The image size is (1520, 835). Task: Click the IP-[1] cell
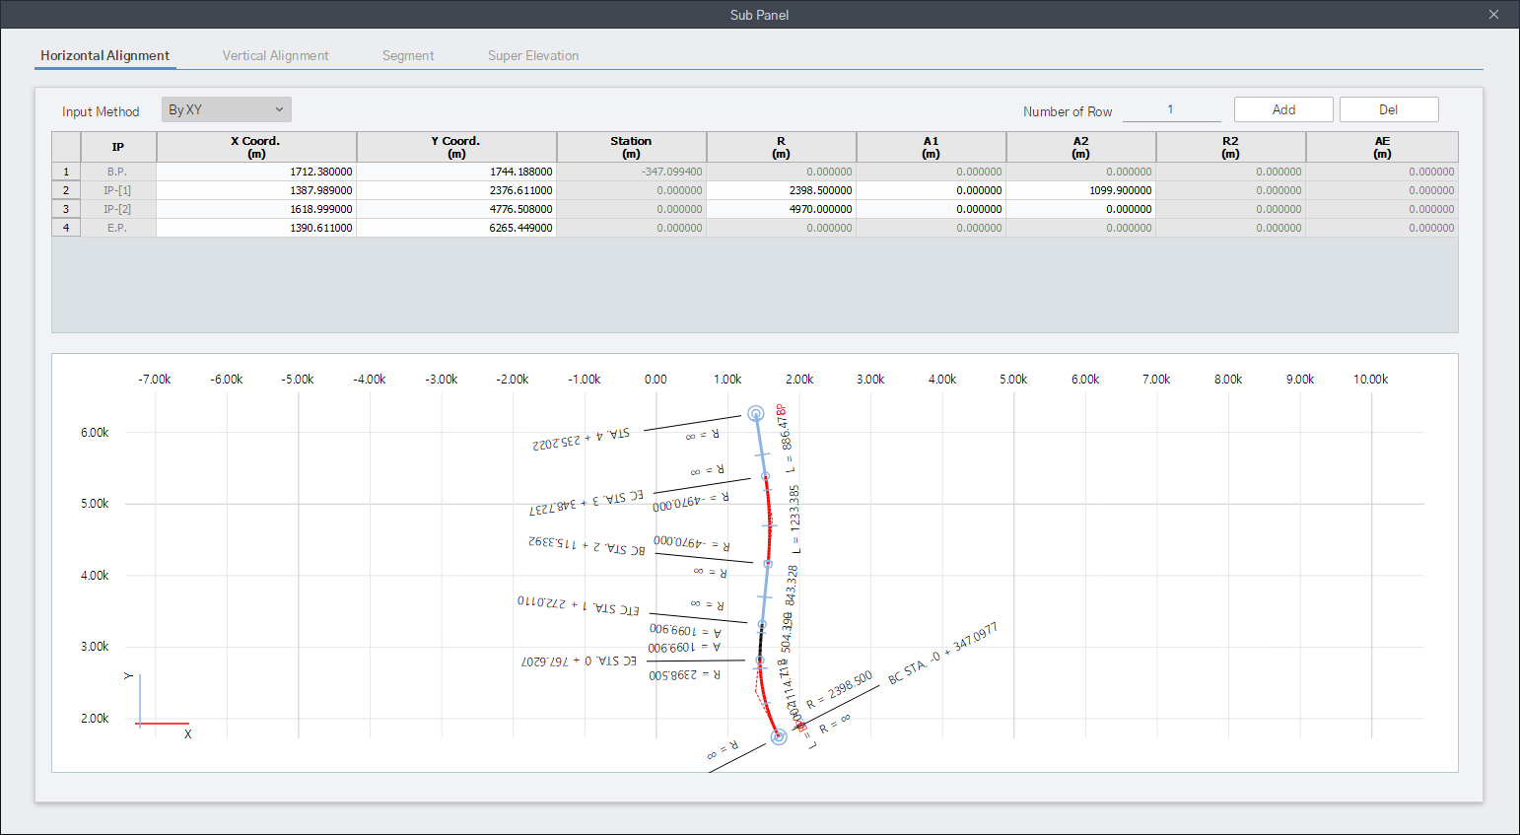pos(117,190)
